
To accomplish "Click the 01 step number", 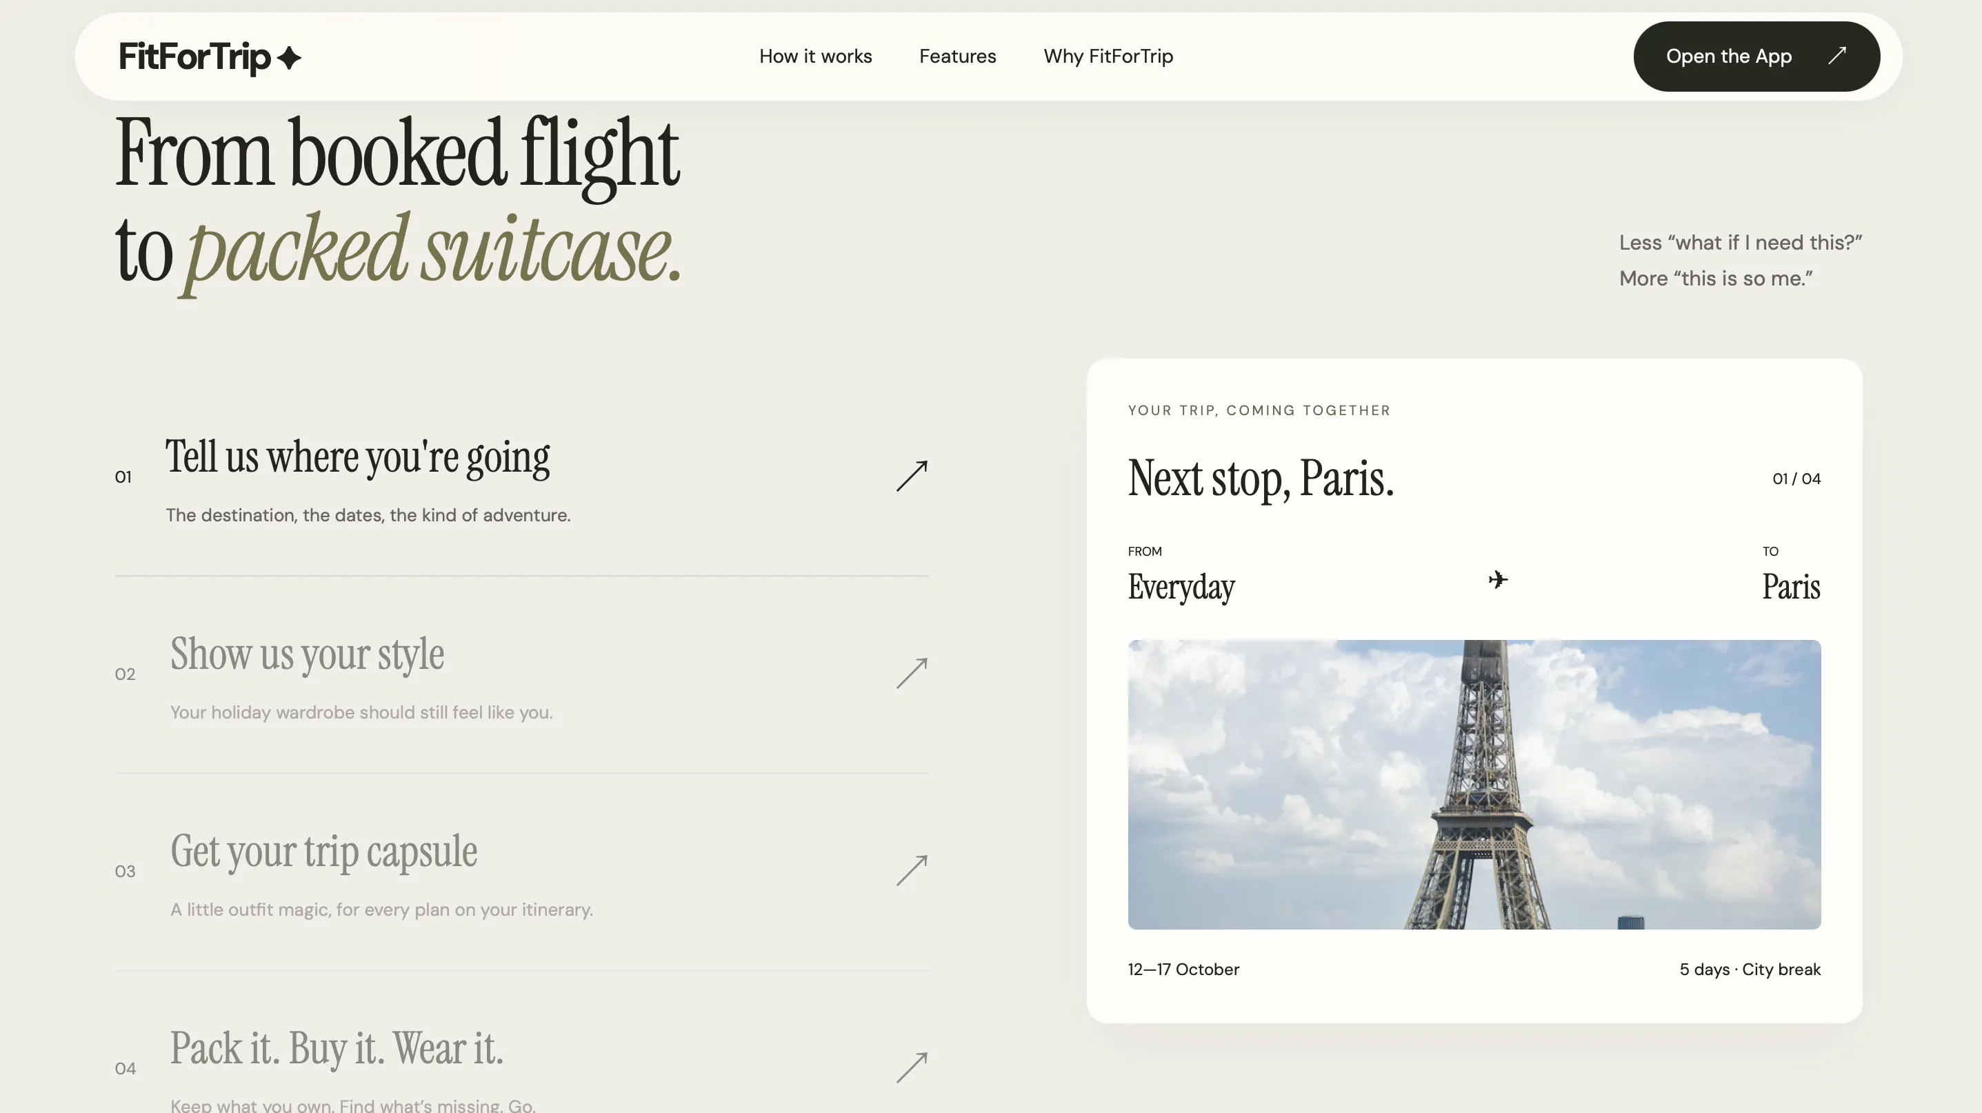I will pos(123,477).
